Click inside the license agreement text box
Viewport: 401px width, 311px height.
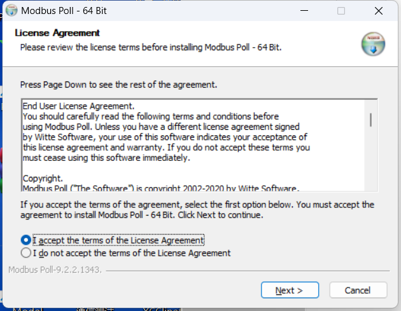193,145
